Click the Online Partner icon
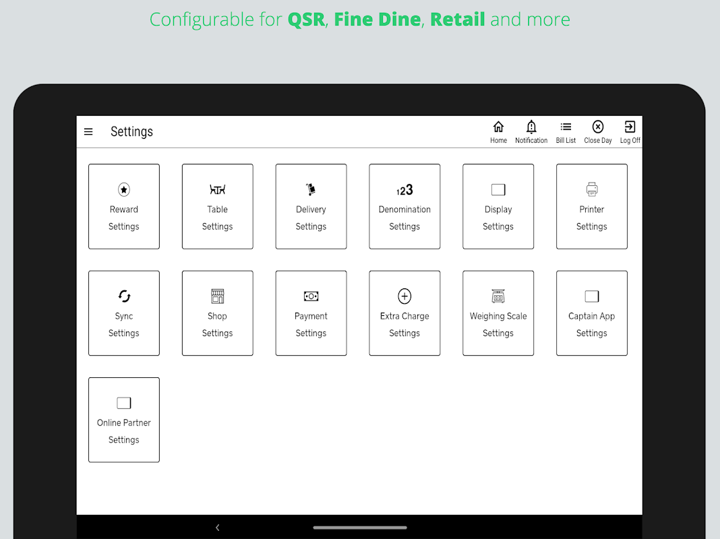Viewport: 720px width, 539px height. pyautogui.click(x=124, y=403)
